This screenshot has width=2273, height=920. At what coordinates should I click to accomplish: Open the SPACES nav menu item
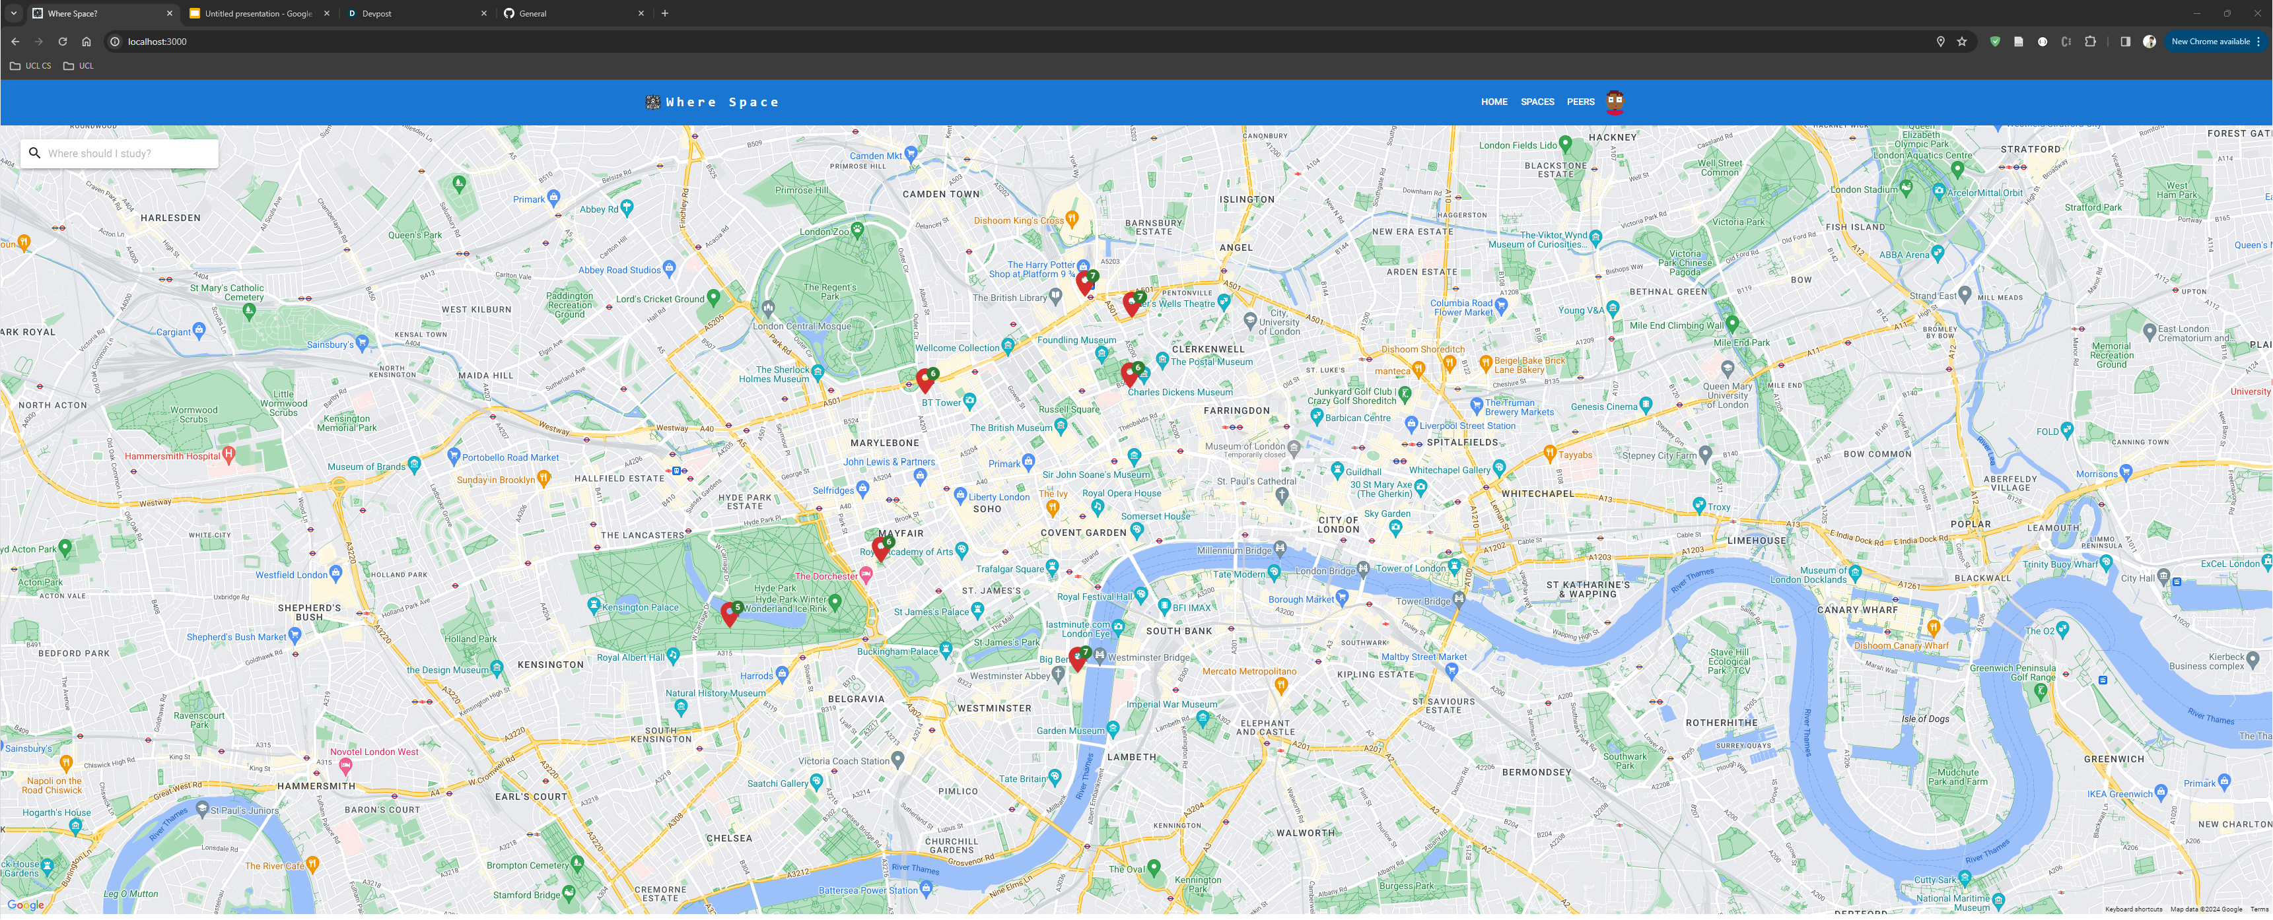(1536, 102)
